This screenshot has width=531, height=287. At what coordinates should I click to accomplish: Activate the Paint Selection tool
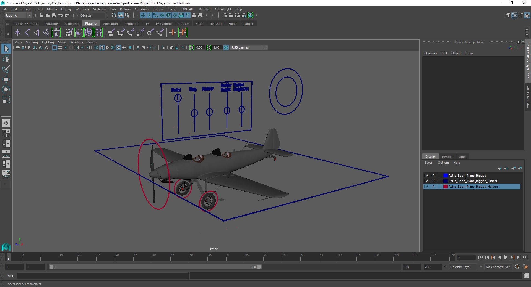pyautogui.click(x=6, y=69)
